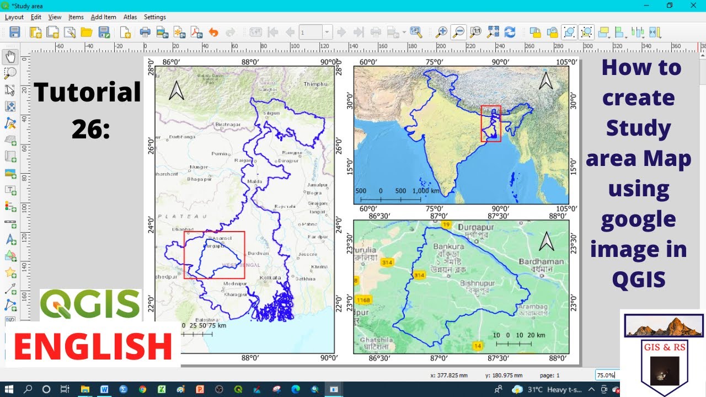Select Edit Nodes Item tool

pos(10,122)
